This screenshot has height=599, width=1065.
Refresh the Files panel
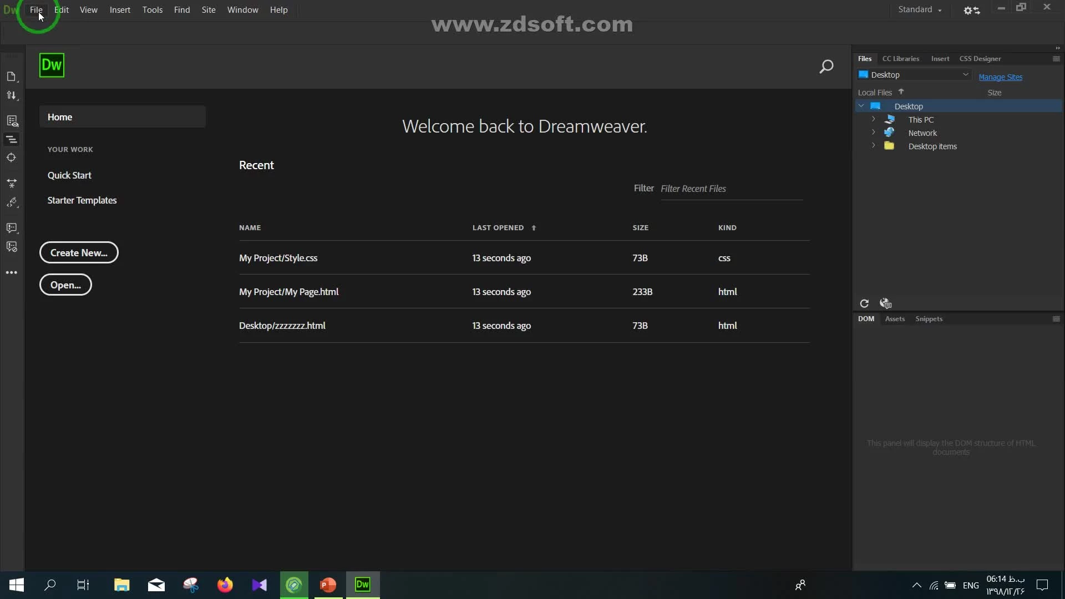(864, 303)
